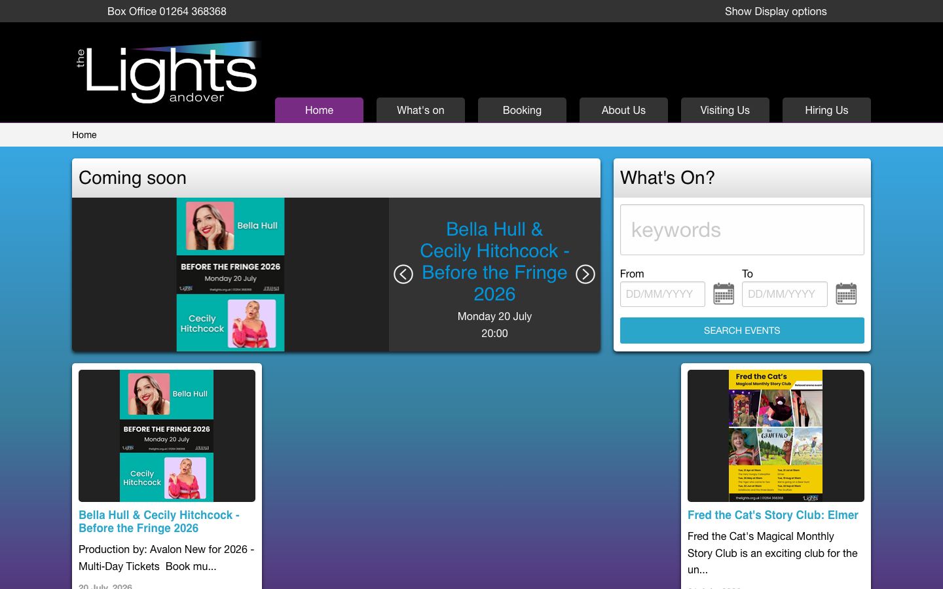Select the Hiring Us tab
Image resolution: width=943 pixels, height=589 pixels.
coord(826,110)
